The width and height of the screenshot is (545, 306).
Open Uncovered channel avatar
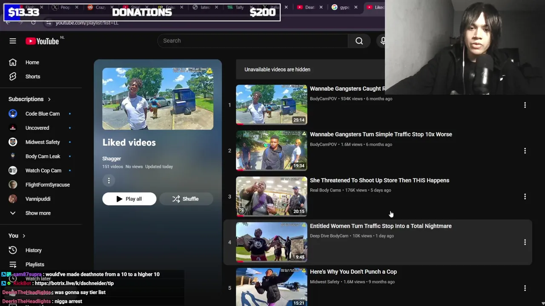pyautogui.click(x=13, y=128)
